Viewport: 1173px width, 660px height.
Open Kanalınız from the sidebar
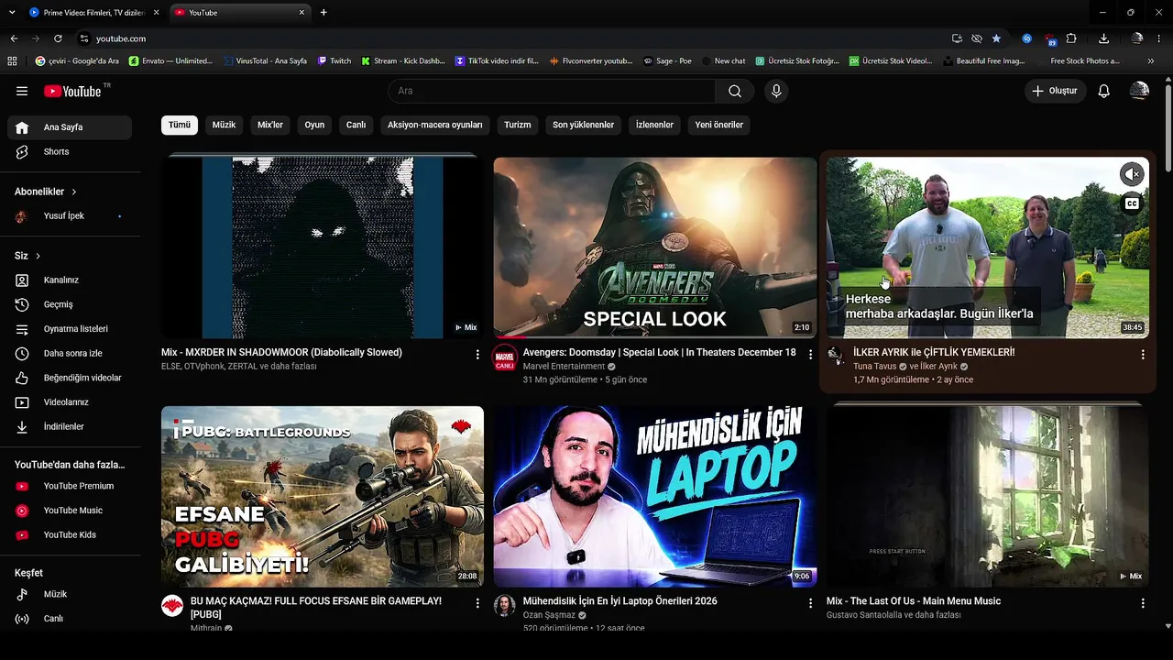tap(70, 280)
